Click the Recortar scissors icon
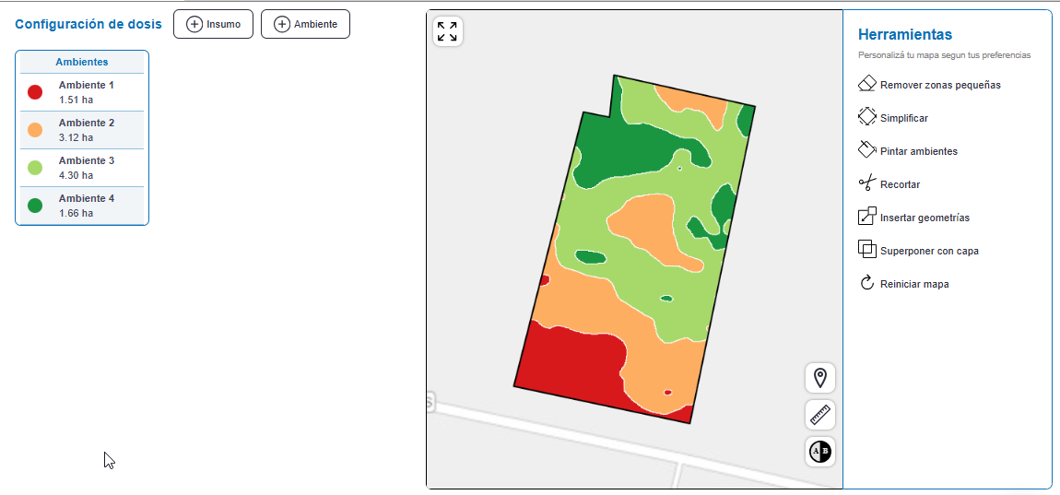The height and width of the screenshot is (495, 1060). tap(866, 183)
